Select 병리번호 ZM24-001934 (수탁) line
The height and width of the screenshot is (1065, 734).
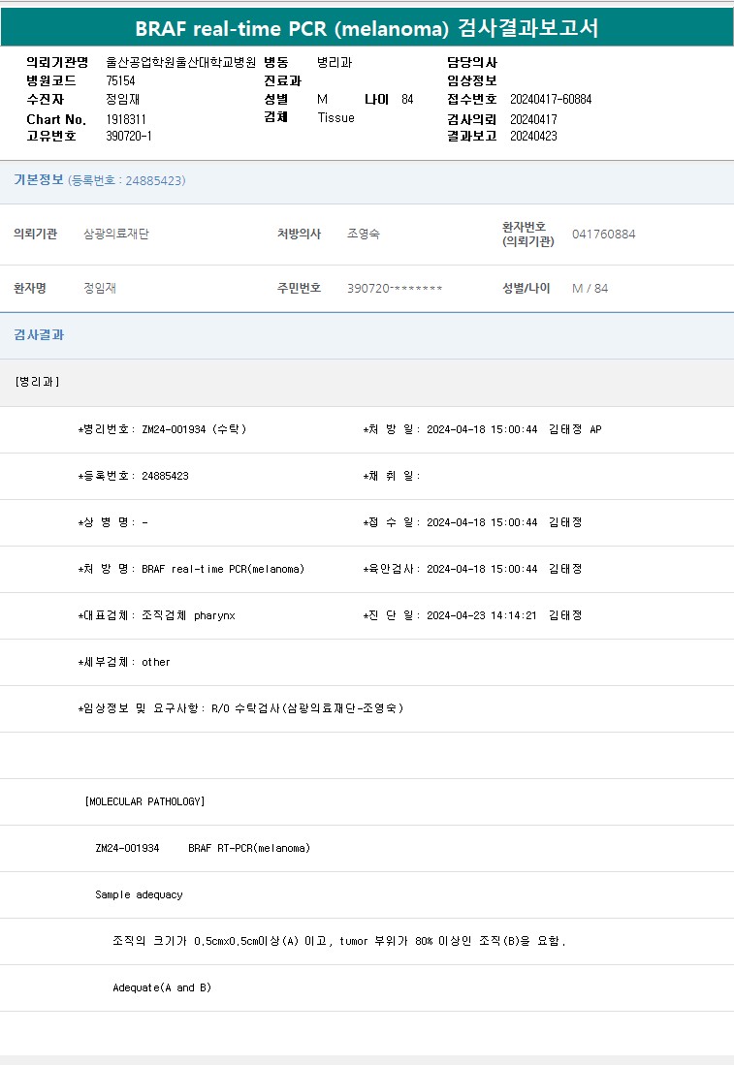162,429
